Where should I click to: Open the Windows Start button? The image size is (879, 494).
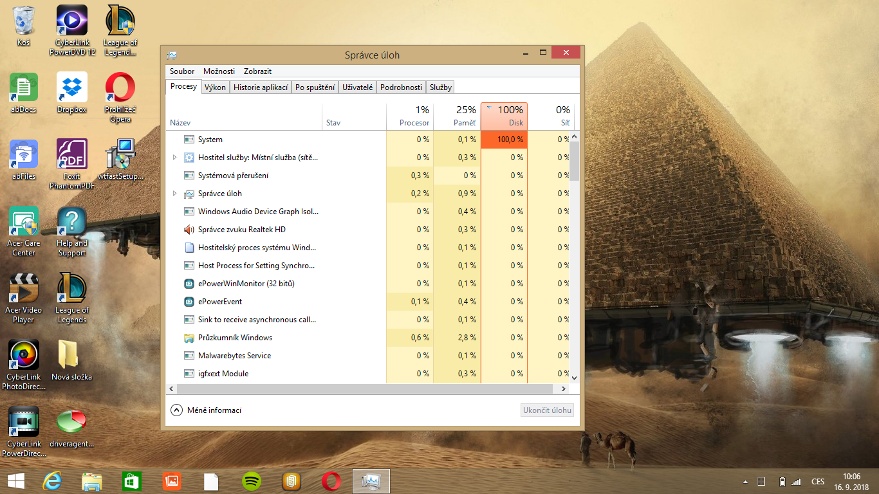pos(16,480)
